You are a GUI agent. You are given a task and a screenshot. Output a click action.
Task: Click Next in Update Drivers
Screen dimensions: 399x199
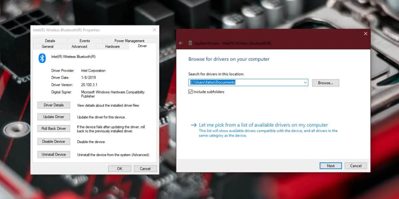pyautogui.click(x=331, y=166)
